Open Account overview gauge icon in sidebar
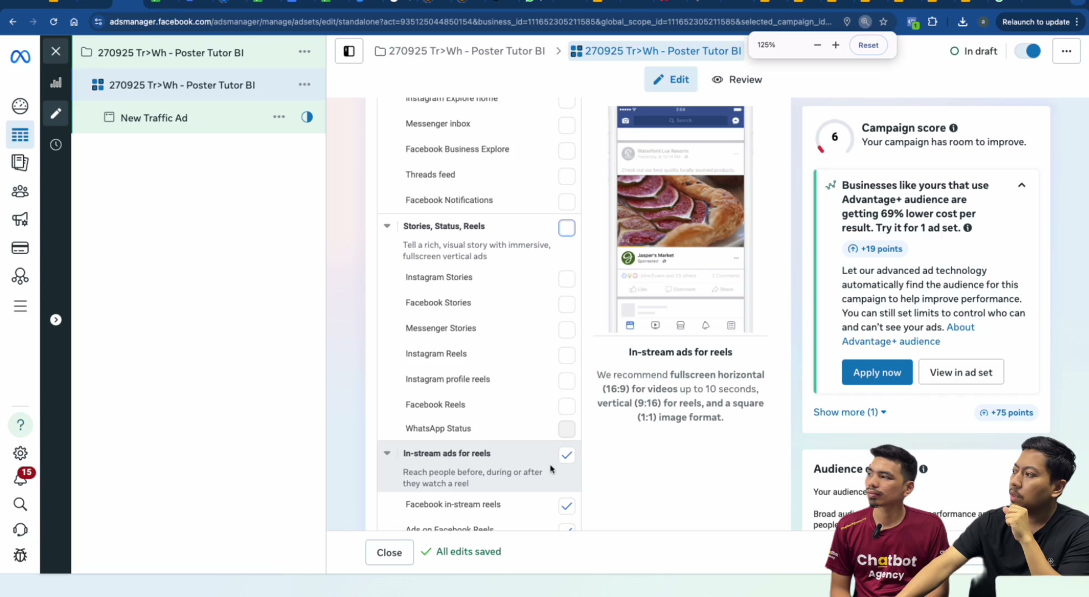 (x=20, y=106)
